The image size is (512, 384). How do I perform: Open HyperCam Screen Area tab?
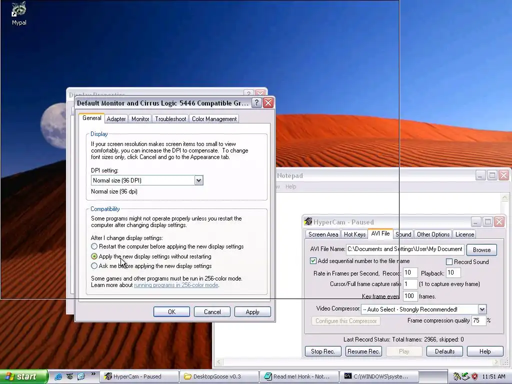[323, 234]
